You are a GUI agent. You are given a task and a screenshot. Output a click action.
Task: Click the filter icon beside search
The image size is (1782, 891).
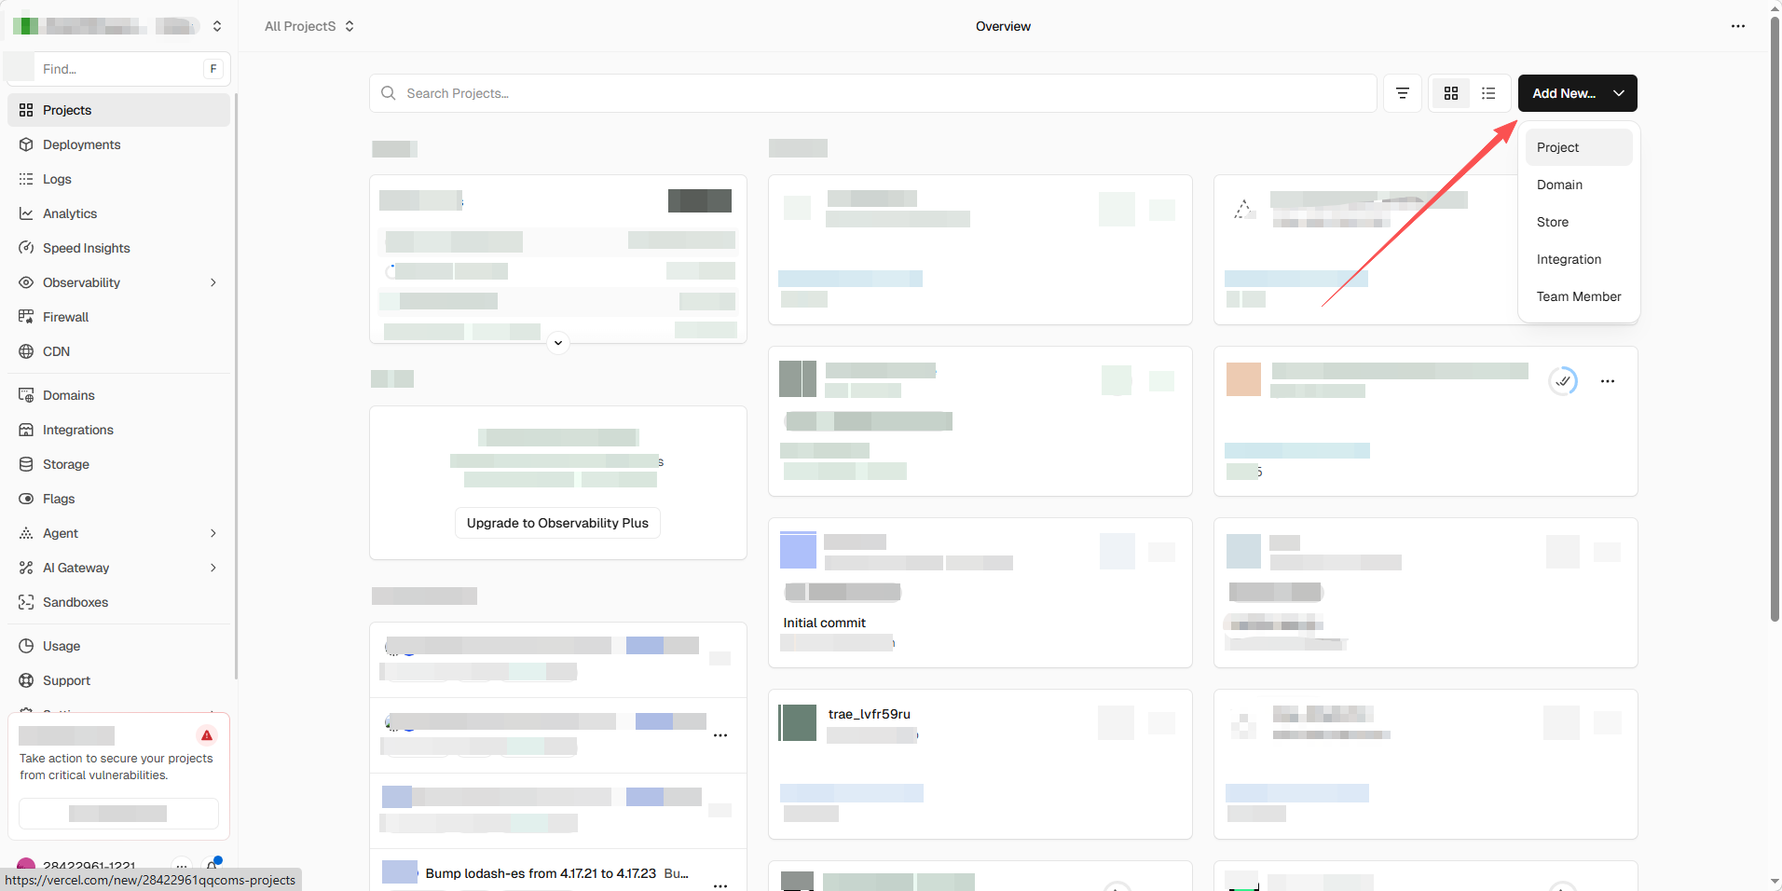1402,93
